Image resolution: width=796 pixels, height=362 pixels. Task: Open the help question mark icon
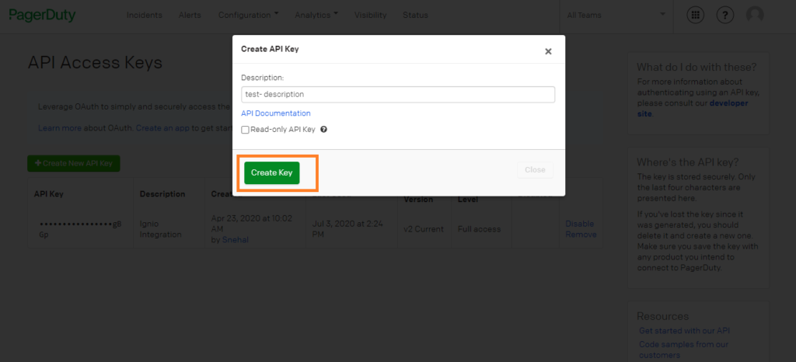point(724,15)
